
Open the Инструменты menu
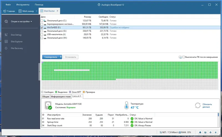(23, 5)
